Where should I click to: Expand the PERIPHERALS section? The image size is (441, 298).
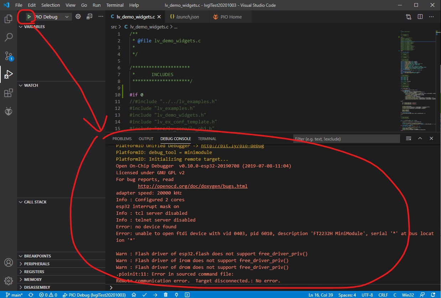tap(37, 264)
